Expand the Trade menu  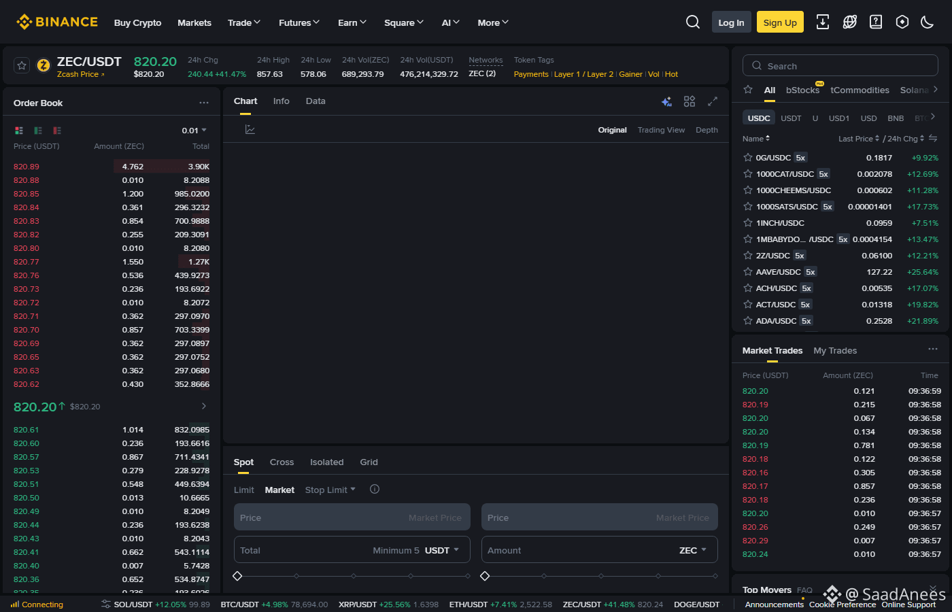[244, 22]
